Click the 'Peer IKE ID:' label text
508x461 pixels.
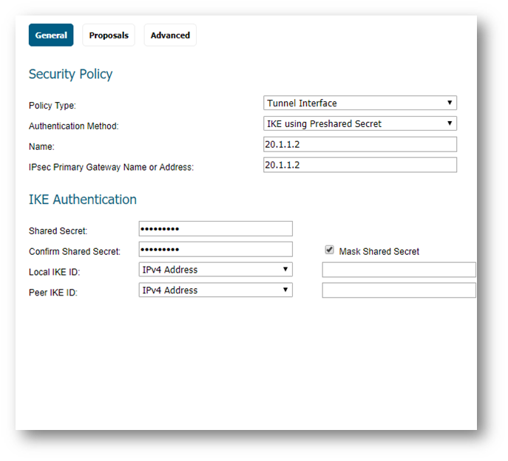click(x=53, y=293)
